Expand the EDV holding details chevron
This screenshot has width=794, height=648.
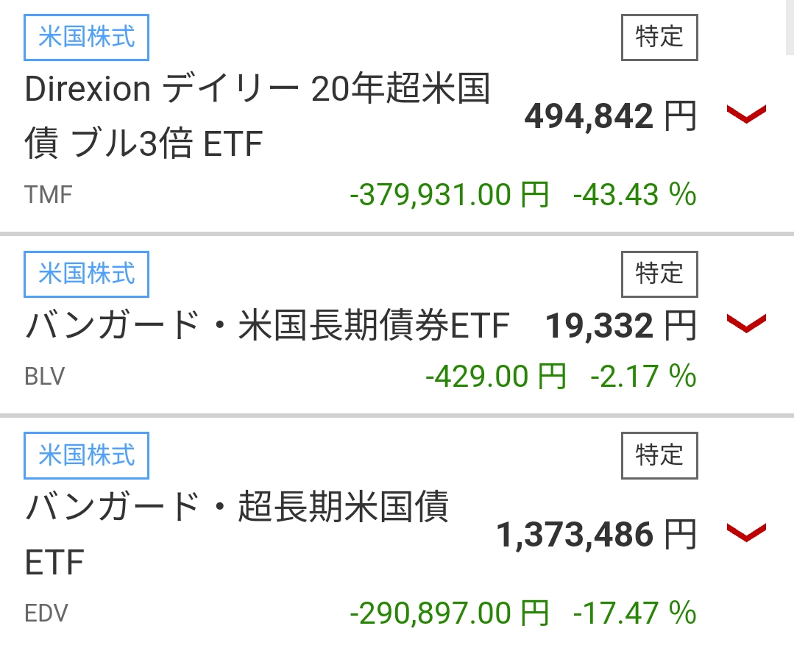pyautogui.click(x=746, y=533)
